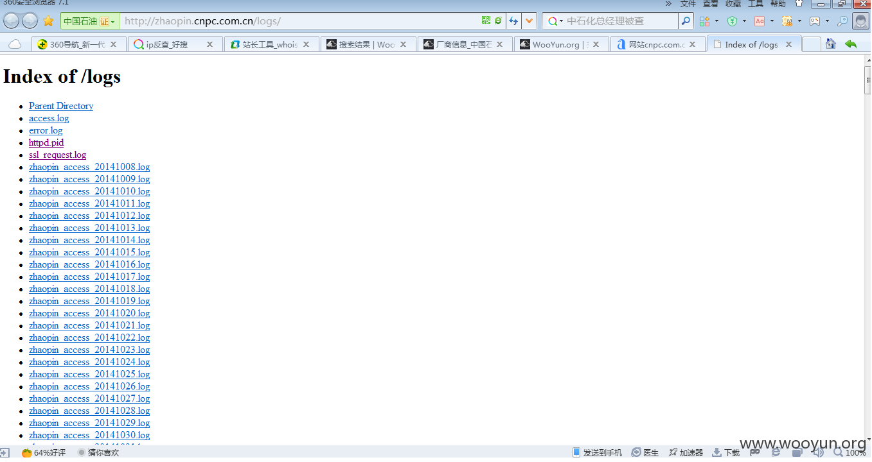Click the green compatibility mode icon

point(497,21)
